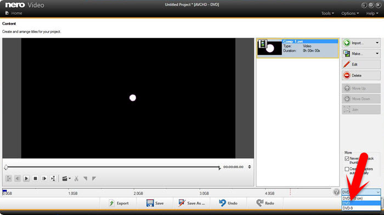The width and height of the screenshot is (384, 215).
Task: Click the timecode stepper arrows
Action: (249, 167)
